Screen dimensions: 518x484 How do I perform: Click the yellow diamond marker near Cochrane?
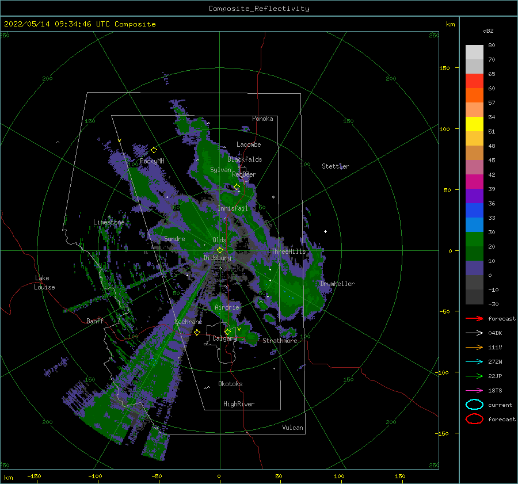pyautogui.click(x=197, y=332)
